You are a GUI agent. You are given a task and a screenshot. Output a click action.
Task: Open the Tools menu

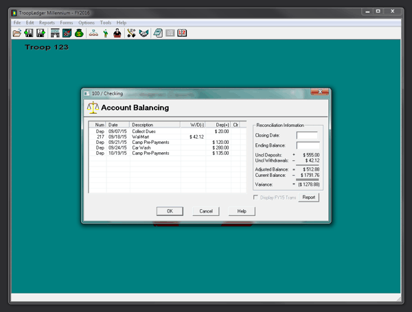(105, 23)
